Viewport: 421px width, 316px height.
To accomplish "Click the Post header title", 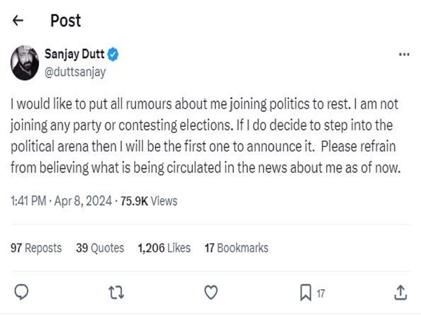I will tap(65, 20).
